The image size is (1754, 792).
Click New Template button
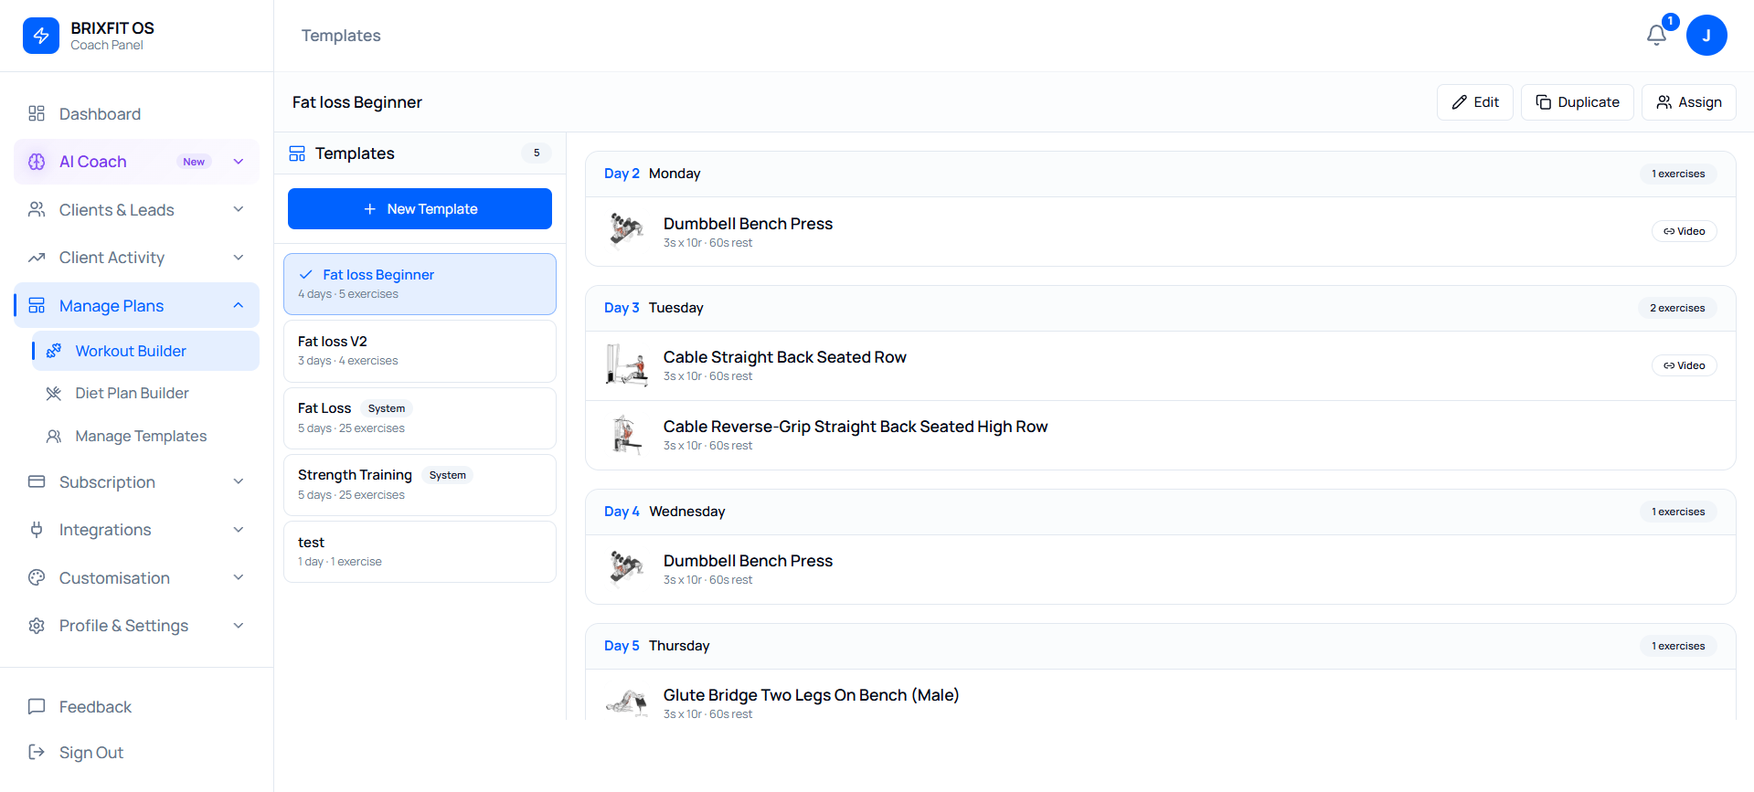420,209
